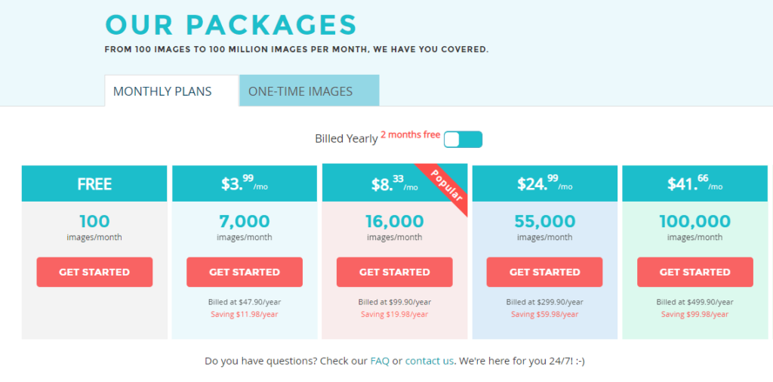Open the contact us link

(x=429, y=361)
